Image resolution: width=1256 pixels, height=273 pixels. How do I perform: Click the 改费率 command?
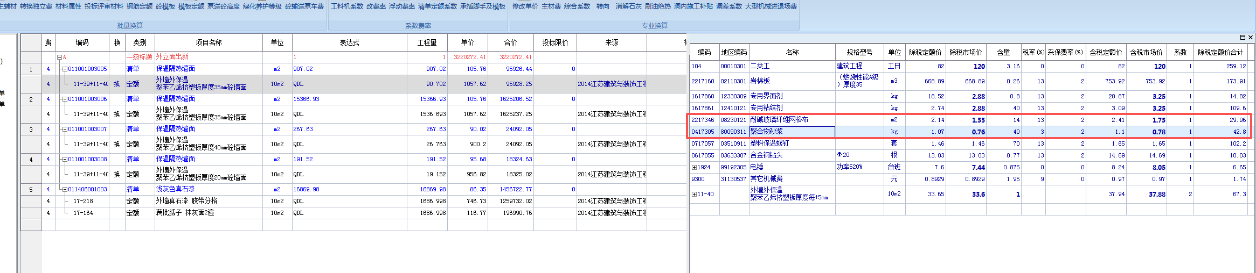376,6
